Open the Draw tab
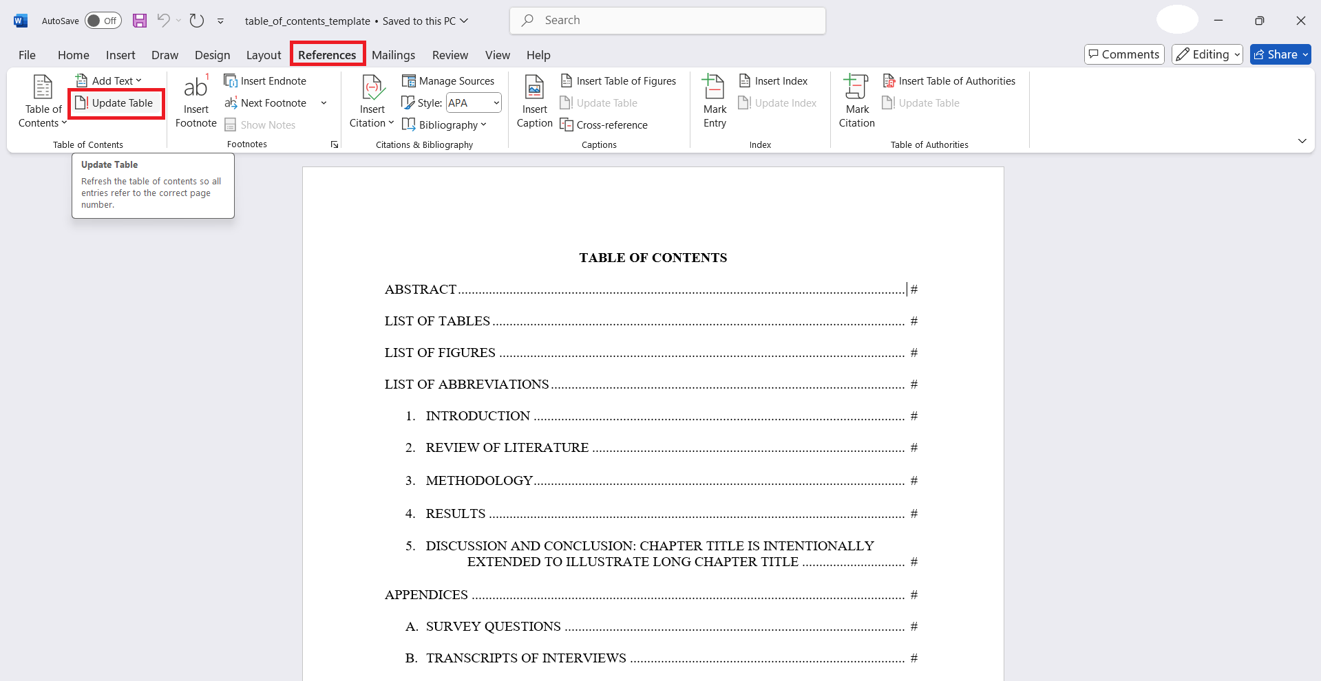 (x=165, y=55)
